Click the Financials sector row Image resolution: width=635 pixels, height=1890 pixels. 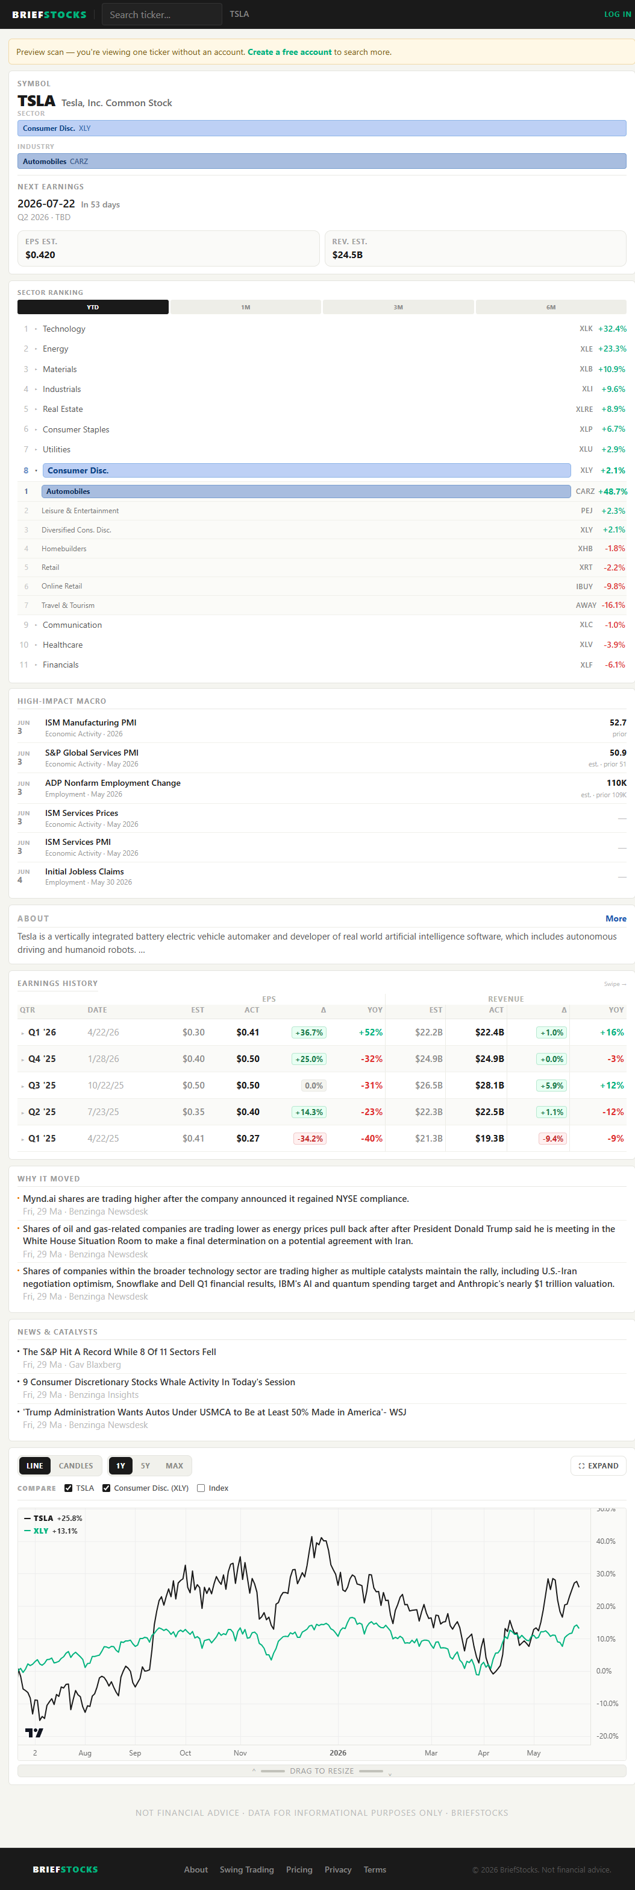322,665
